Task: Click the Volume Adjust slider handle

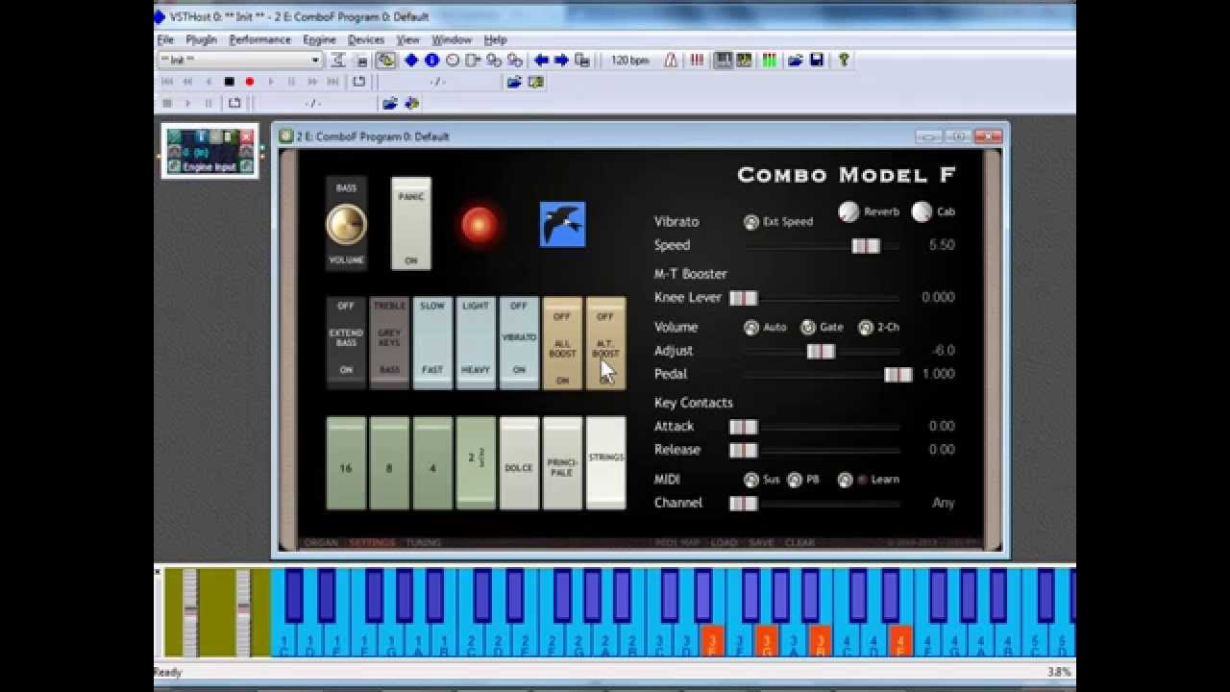Action: tap(821, 352)
